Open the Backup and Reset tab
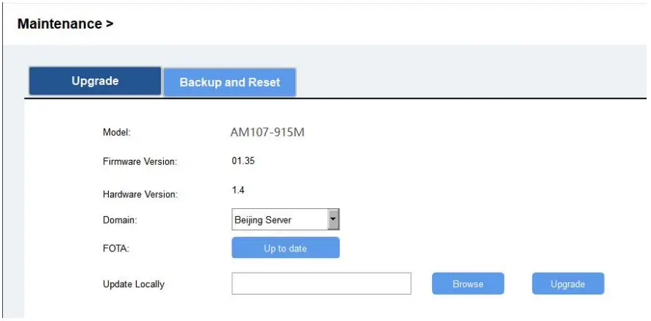The width and height of the screenshot is (651, 321). [x=229, y=82]
